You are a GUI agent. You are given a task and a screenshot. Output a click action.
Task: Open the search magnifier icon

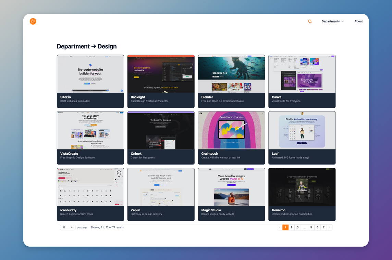click(310, 21)
